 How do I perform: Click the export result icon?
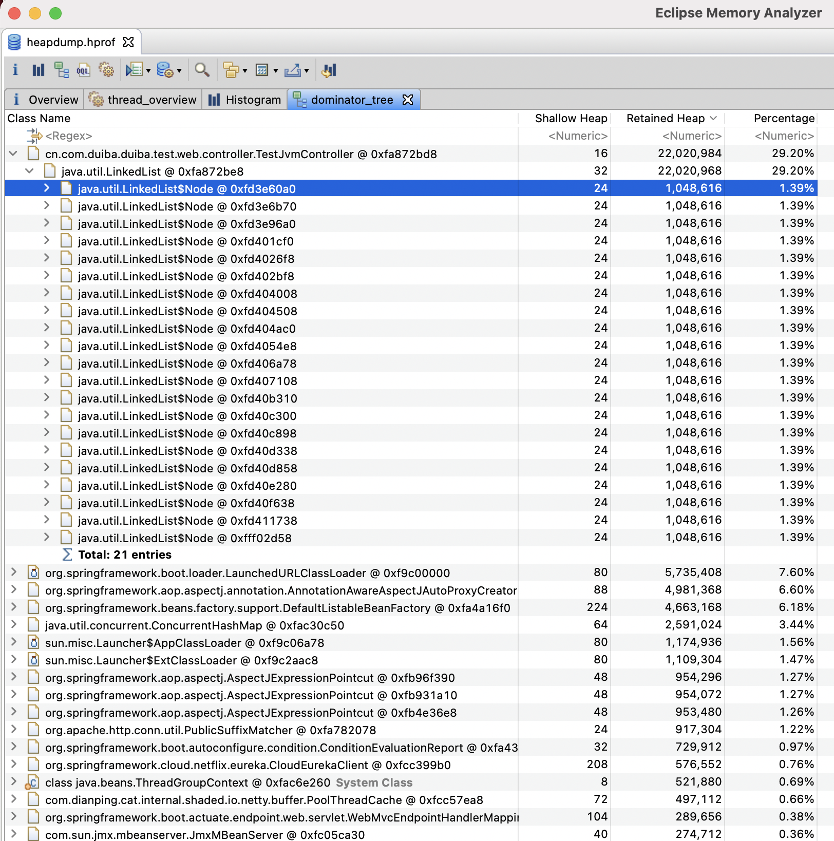(293, 70)
